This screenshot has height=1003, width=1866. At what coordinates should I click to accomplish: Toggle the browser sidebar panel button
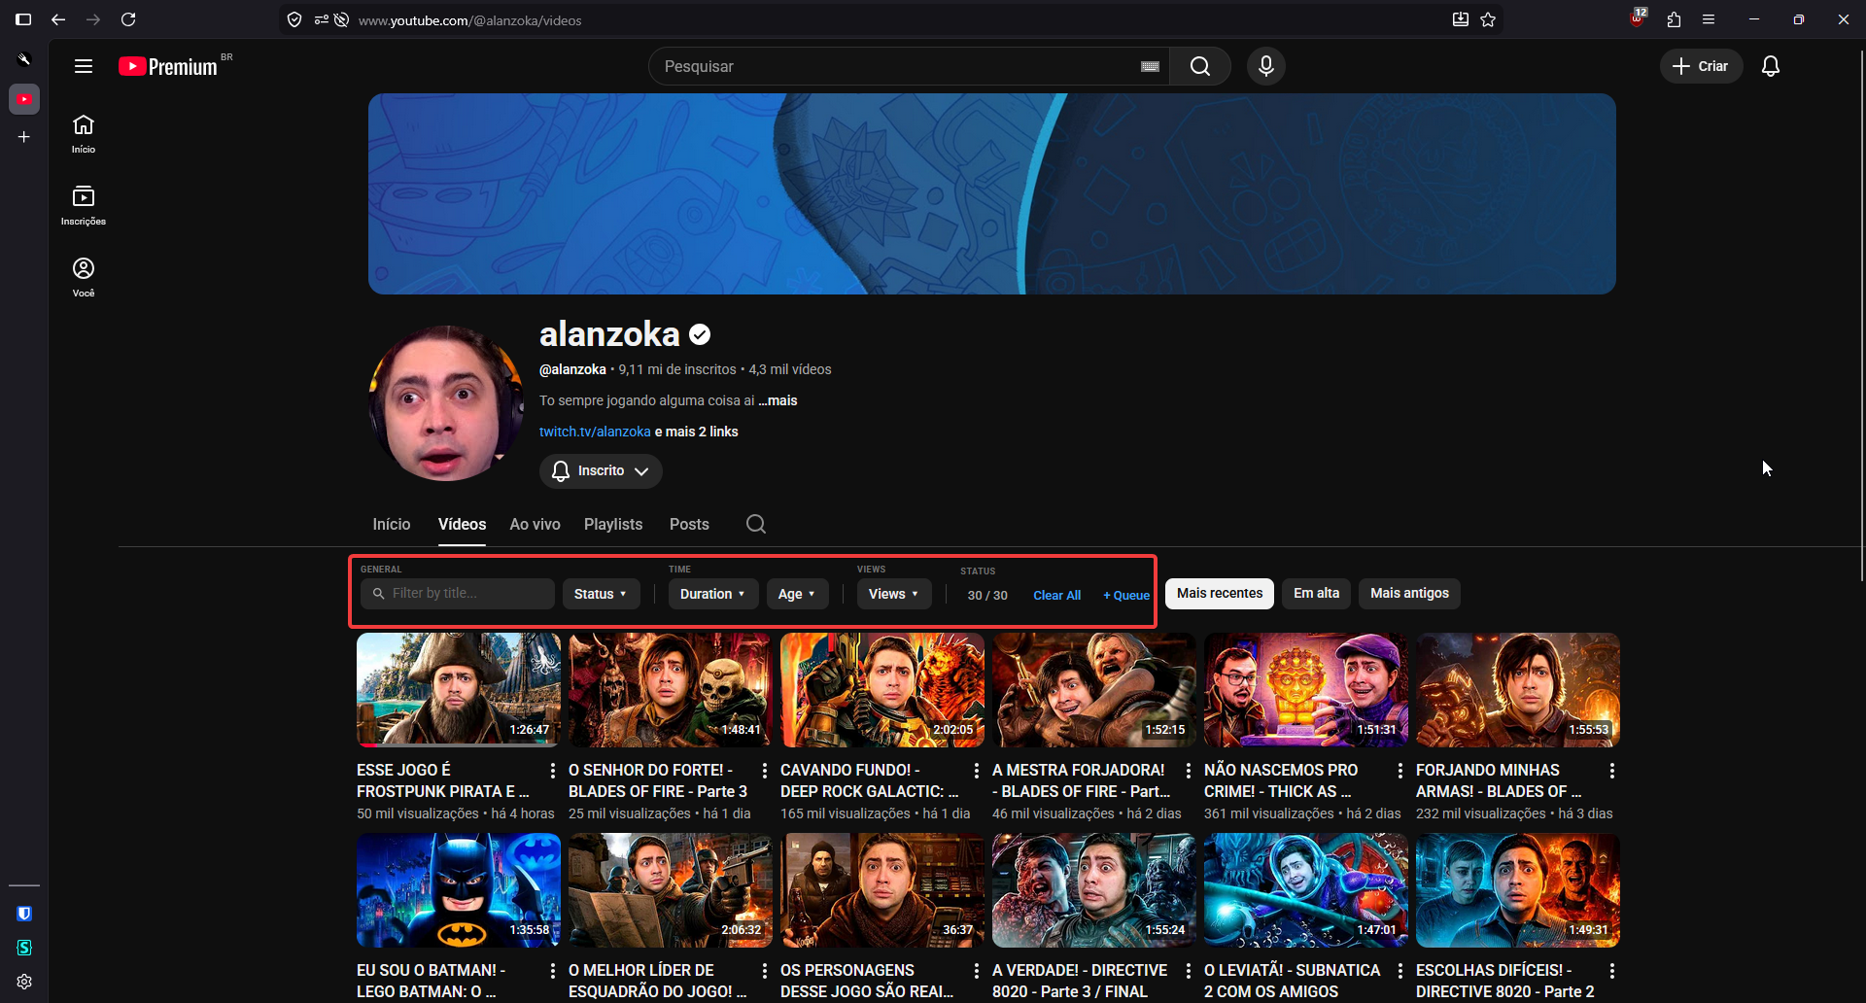(x=23, y=19)
